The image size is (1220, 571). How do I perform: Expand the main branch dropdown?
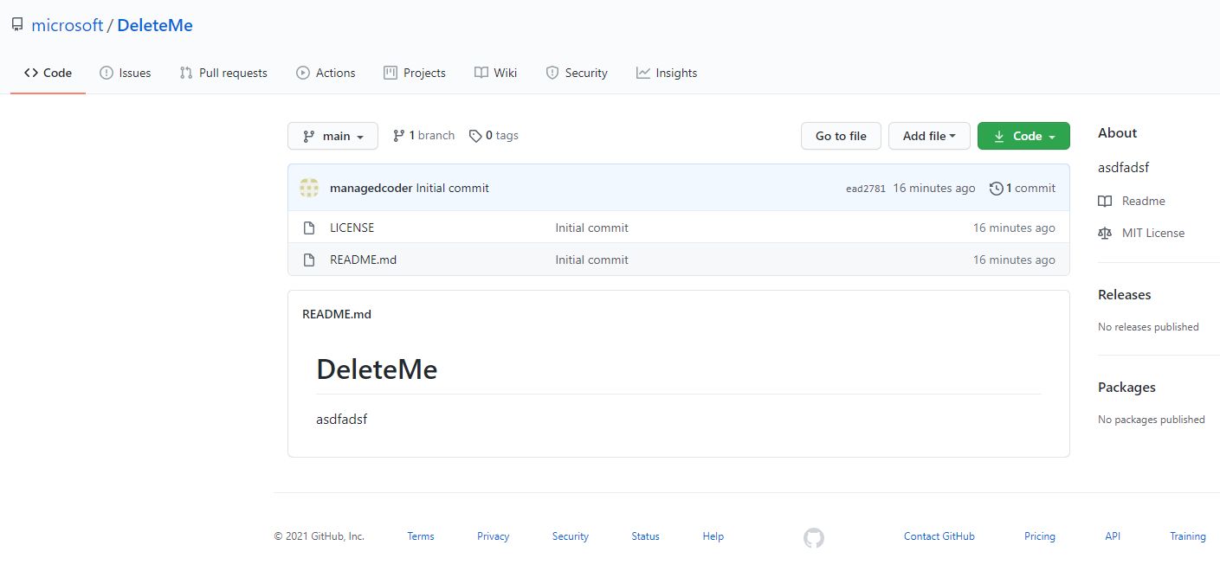coord(332,136)
